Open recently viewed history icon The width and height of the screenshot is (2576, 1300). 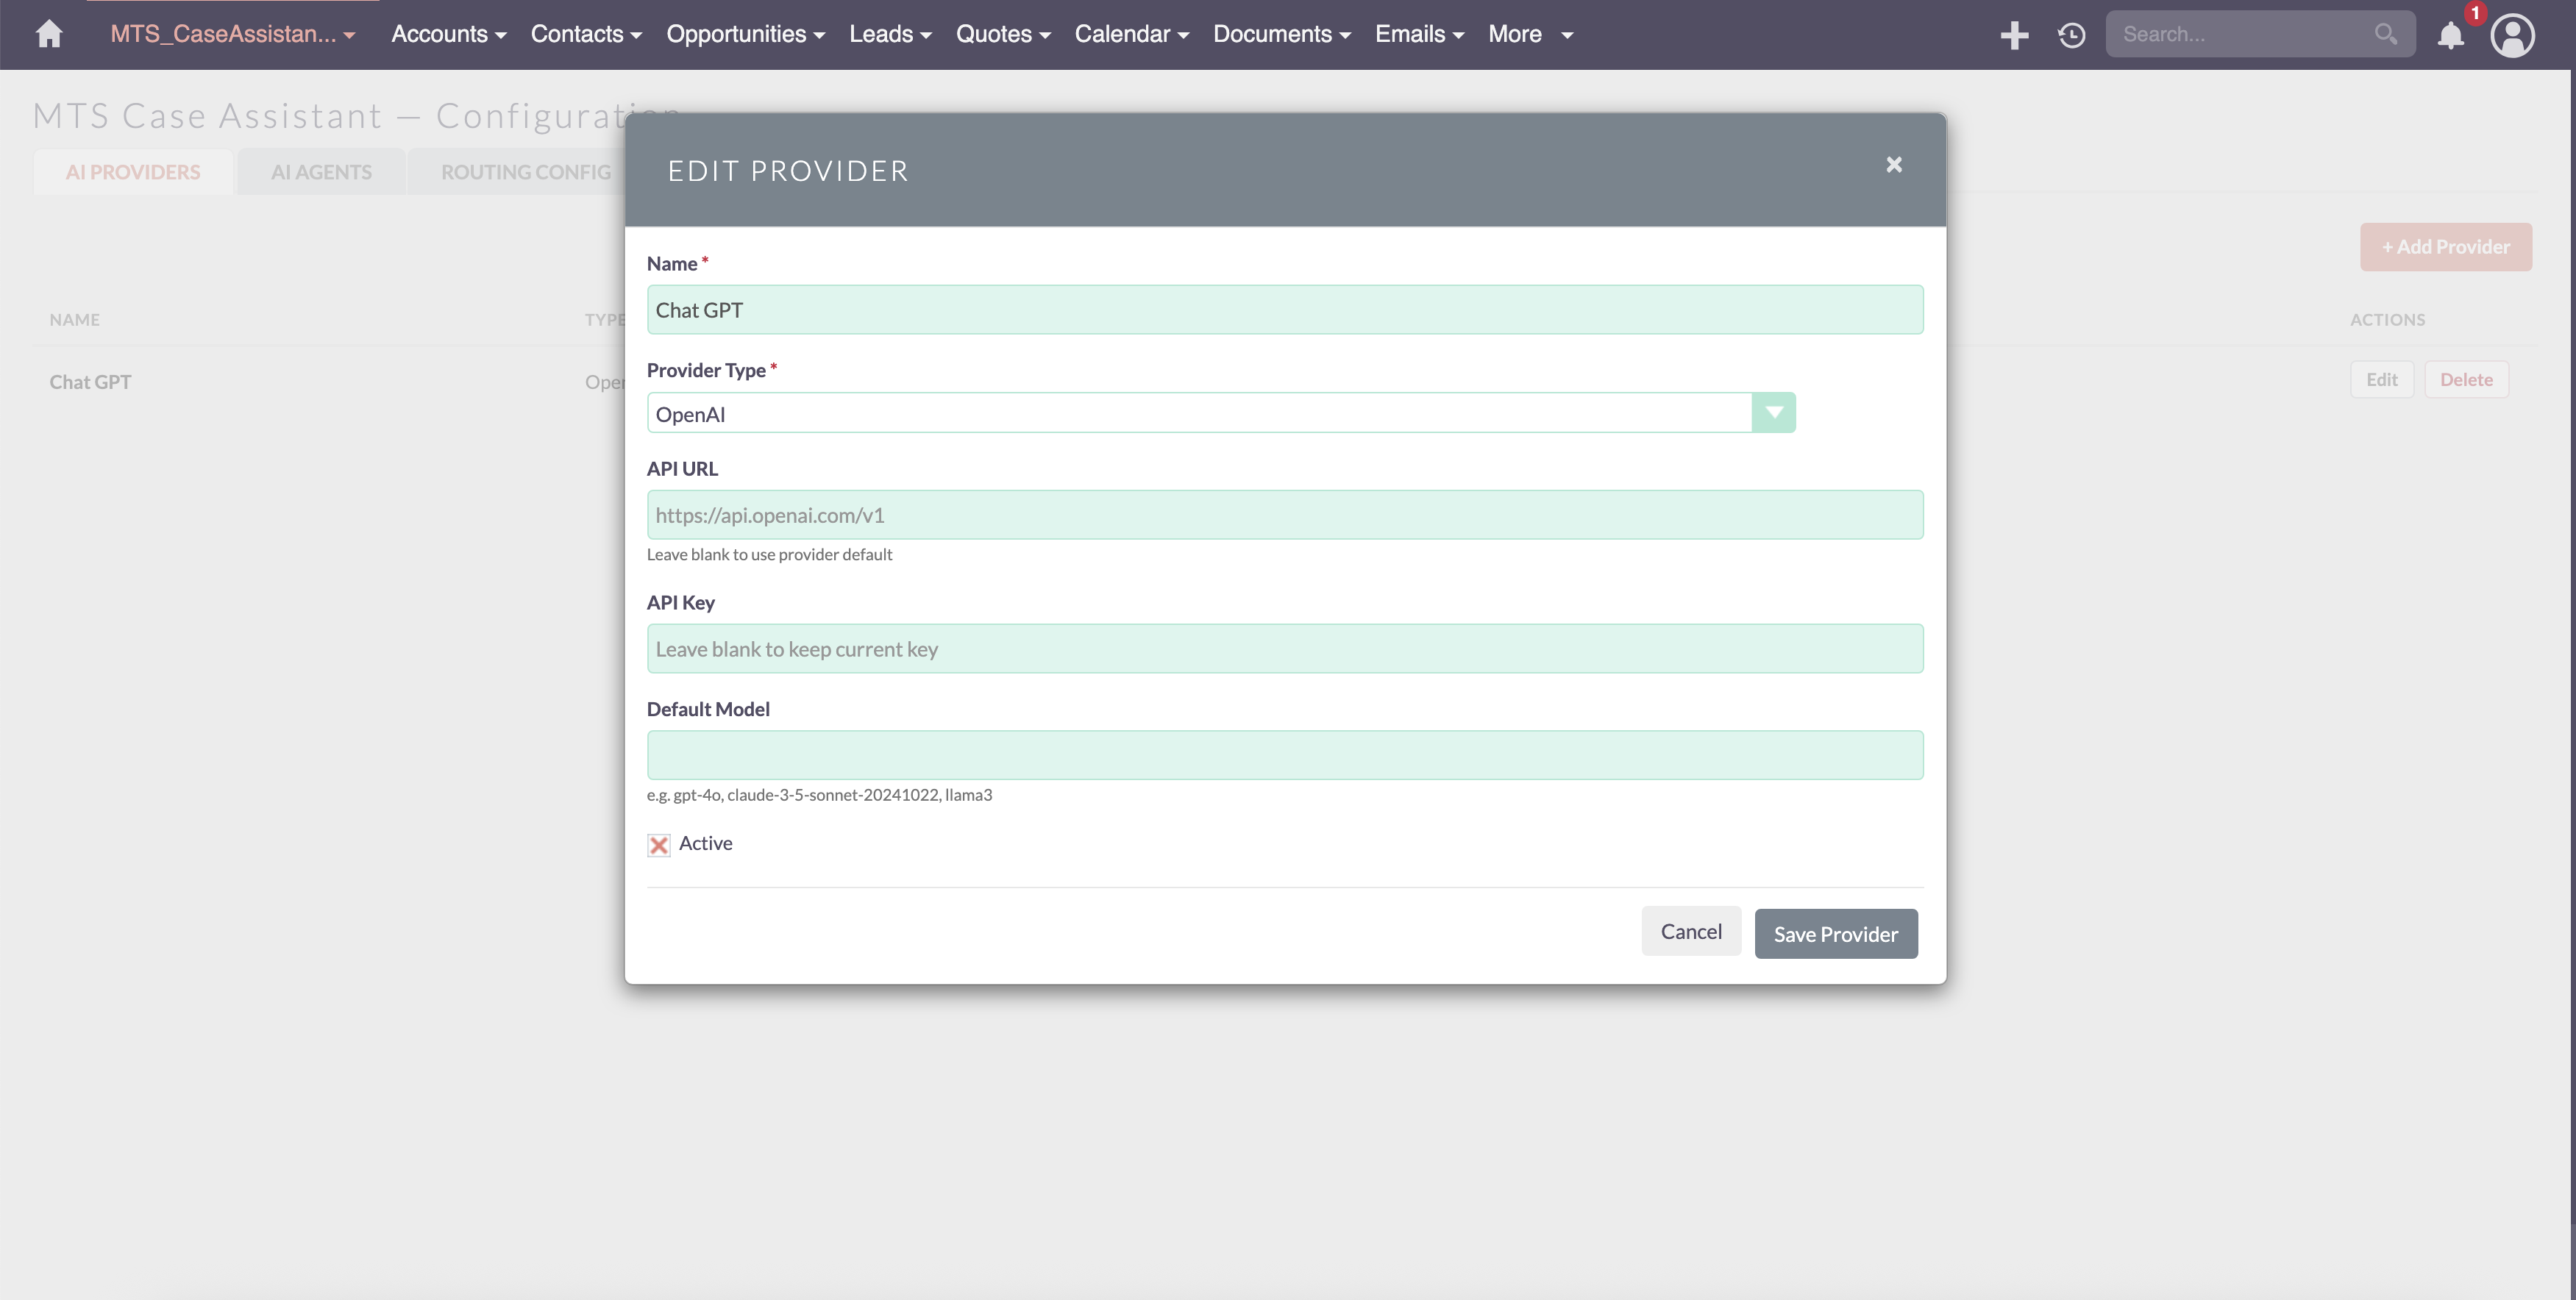(x=2071, y=34)
